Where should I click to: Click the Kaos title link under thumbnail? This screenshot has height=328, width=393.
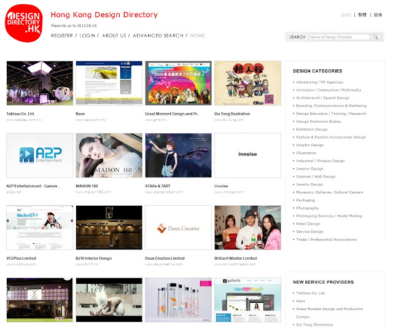[x=80, y=114]
